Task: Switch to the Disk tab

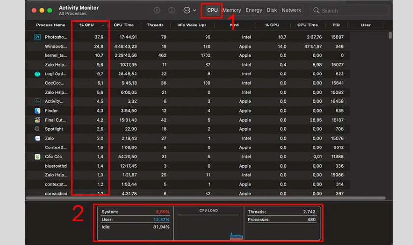Action: point(272,10)
